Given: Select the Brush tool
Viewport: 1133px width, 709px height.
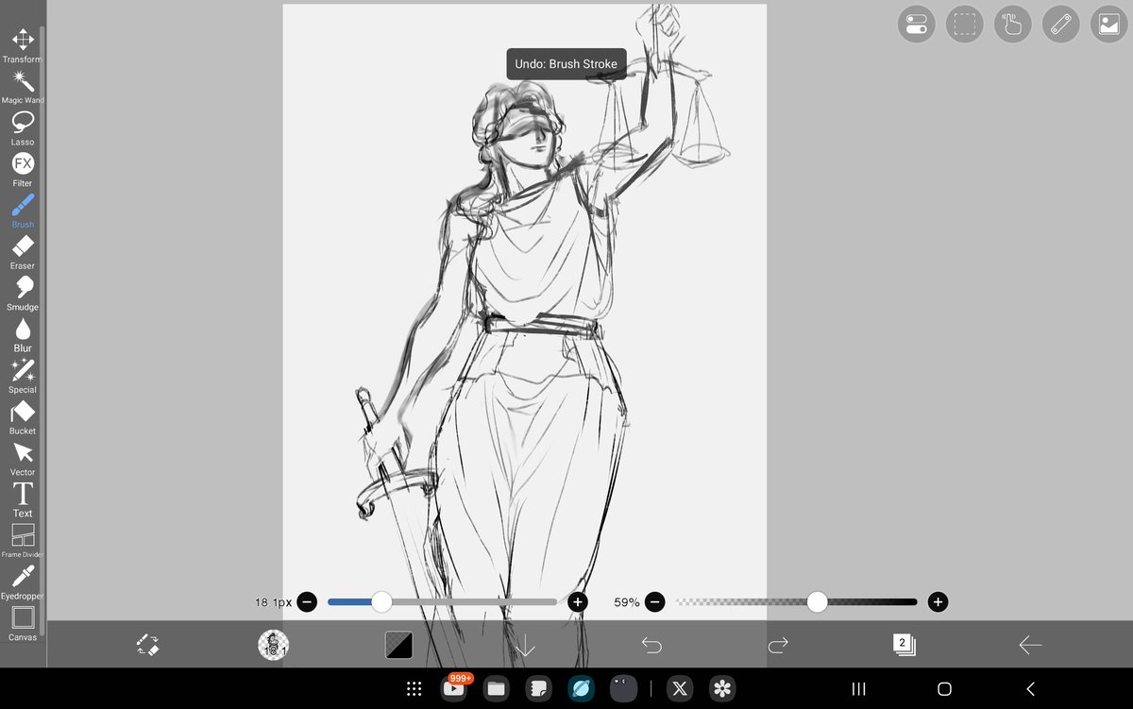Looking at the screenshot, I should click(23, 211).
